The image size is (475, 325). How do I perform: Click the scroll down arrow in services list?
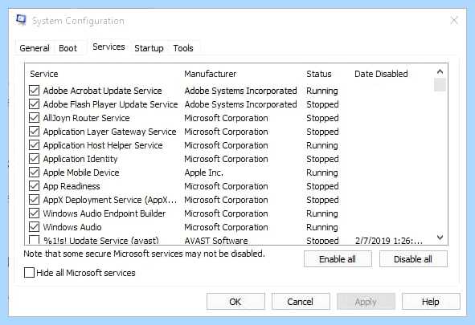(440, 238)
